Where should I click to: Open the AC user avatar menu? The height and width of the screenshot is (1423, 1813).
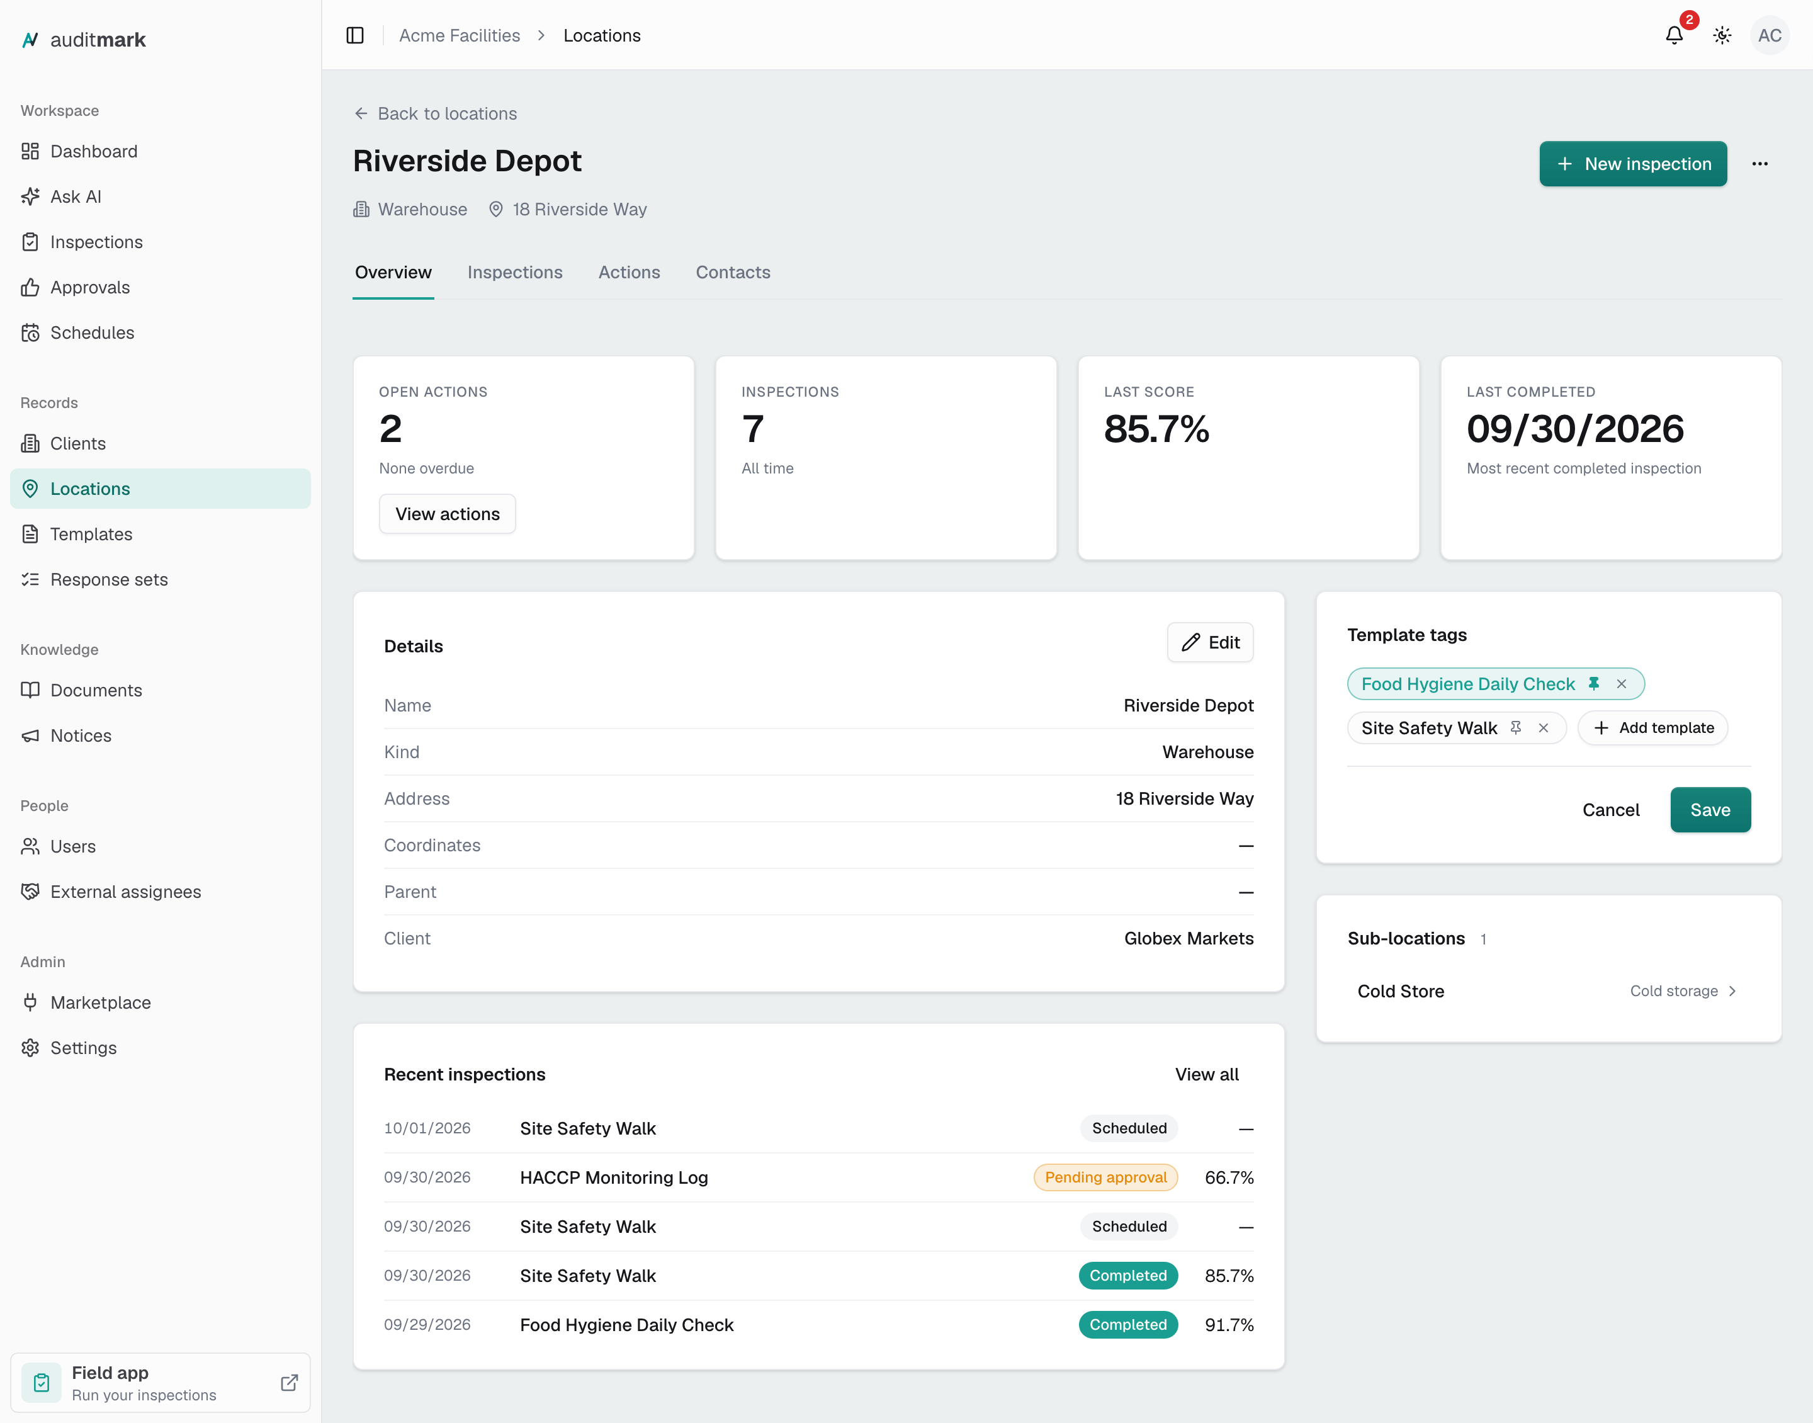pos(1770,35)
